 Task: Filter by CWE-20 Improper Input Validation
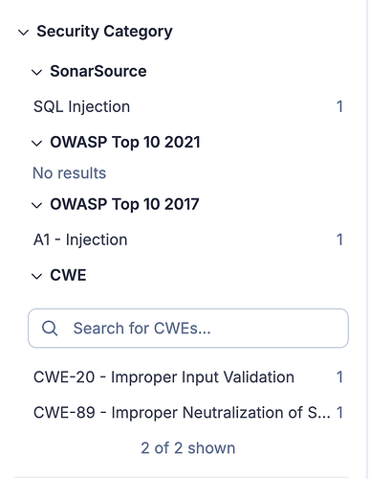click(x=188, y=377)
